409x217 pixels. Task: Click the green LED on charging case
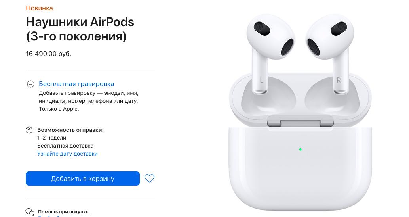300,150
